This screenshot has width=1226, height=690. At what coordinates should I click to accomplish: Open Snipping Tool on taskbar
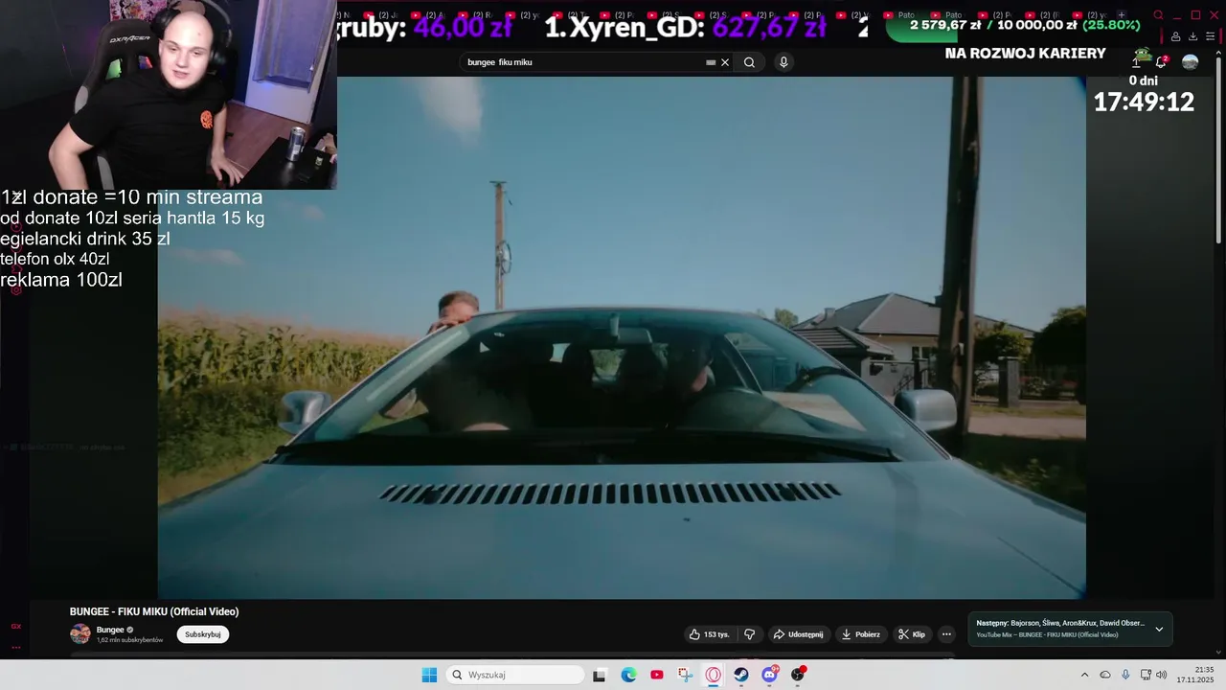(685, 675)
